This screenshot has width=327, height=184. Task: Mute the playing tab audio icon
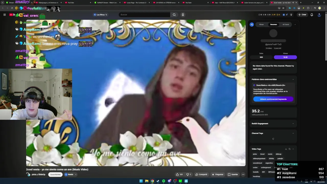pos(294,3)
